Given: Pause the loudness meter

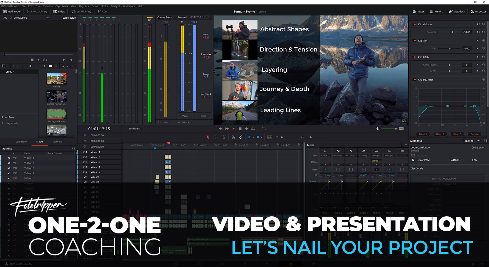Looking at the screenshot, I should click(x=186, y=116).
